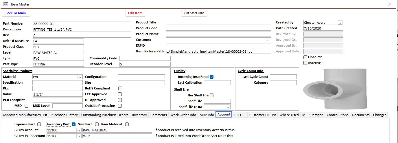Toggle the Sale Part checkbox
Viewport: 398px width, 143px height.
pos(97,124)
